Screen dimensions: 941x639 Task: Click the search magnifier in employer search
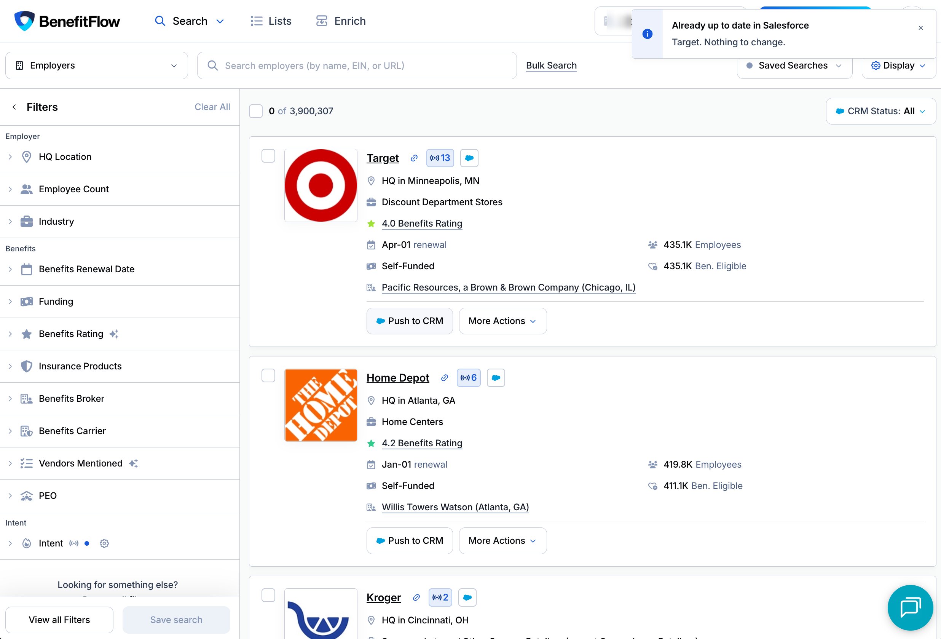pyautogui.click(x=212, y=65)
